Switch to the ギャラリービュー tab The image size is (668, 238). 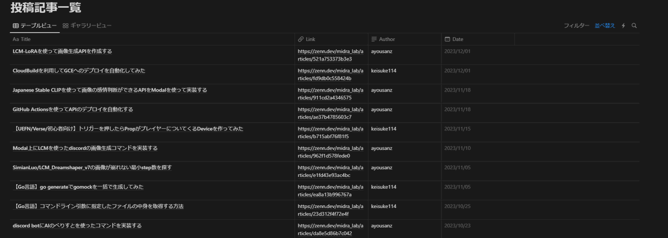coord(87,26)
